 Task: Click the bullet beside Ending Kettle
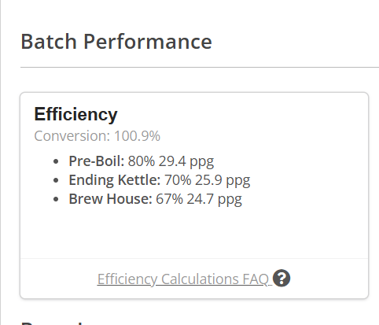56,180
